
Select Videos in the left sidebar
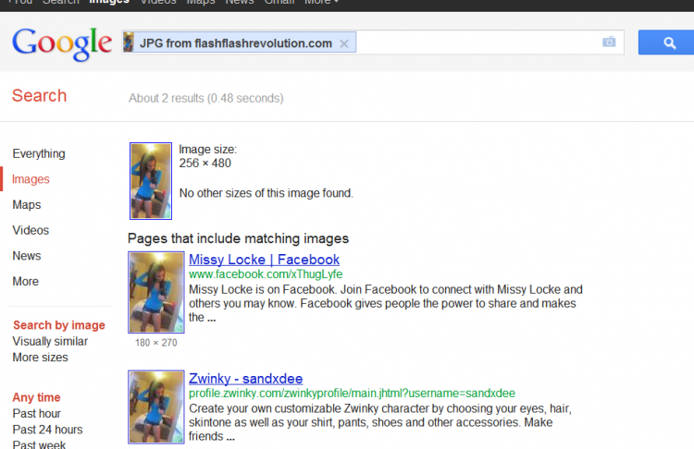tap(31, 230)
